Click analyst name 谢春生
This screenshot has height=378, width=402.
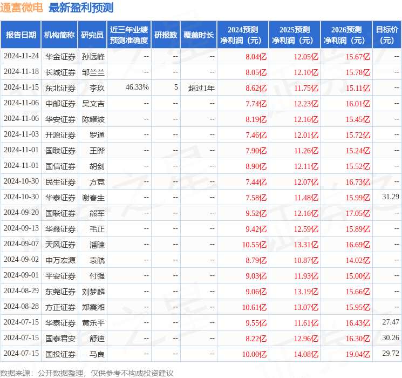[93, 198]
